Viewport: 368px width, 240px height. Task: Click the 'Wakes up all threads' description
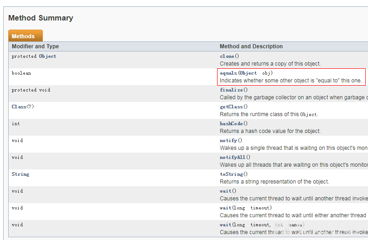coord(294,165)
